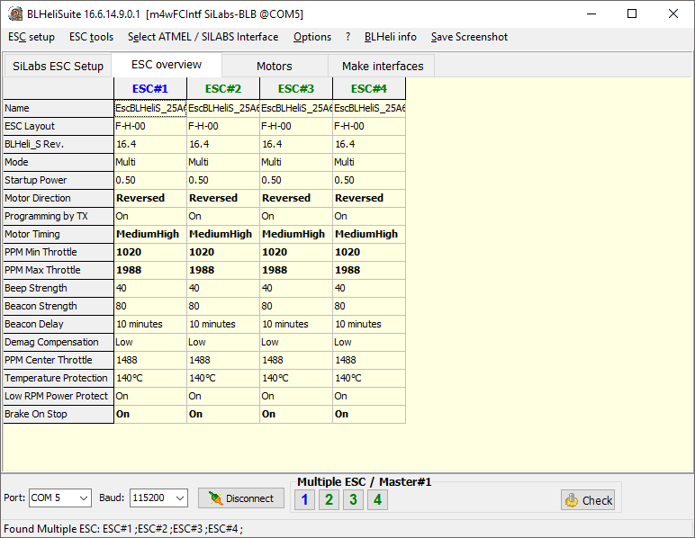This screenshot has width=695, height=538.
Task: Open the ESC setup menu
Action: click(32, 37)
